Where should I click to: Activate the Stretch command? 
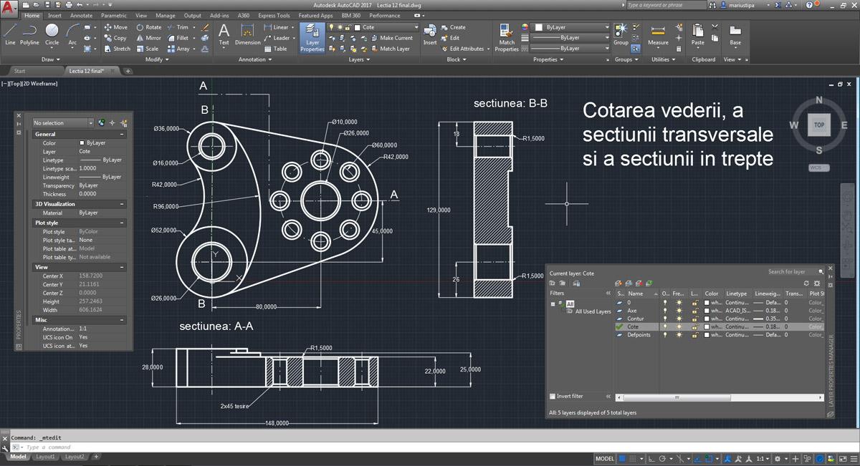117,49
